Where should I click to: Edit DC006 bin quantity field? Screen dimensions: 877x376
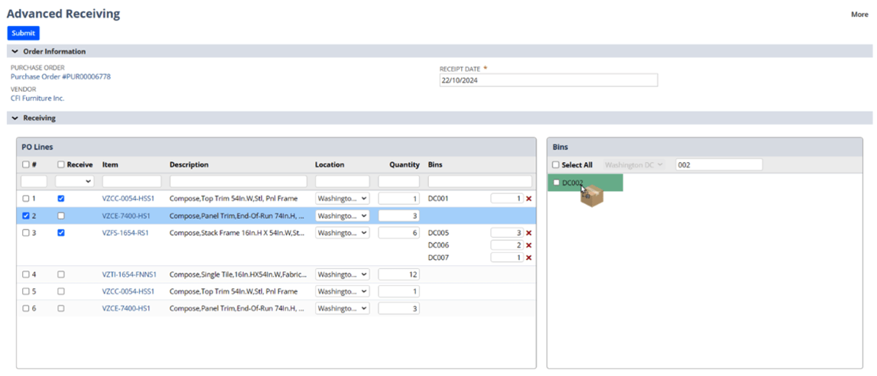(507, 245)
